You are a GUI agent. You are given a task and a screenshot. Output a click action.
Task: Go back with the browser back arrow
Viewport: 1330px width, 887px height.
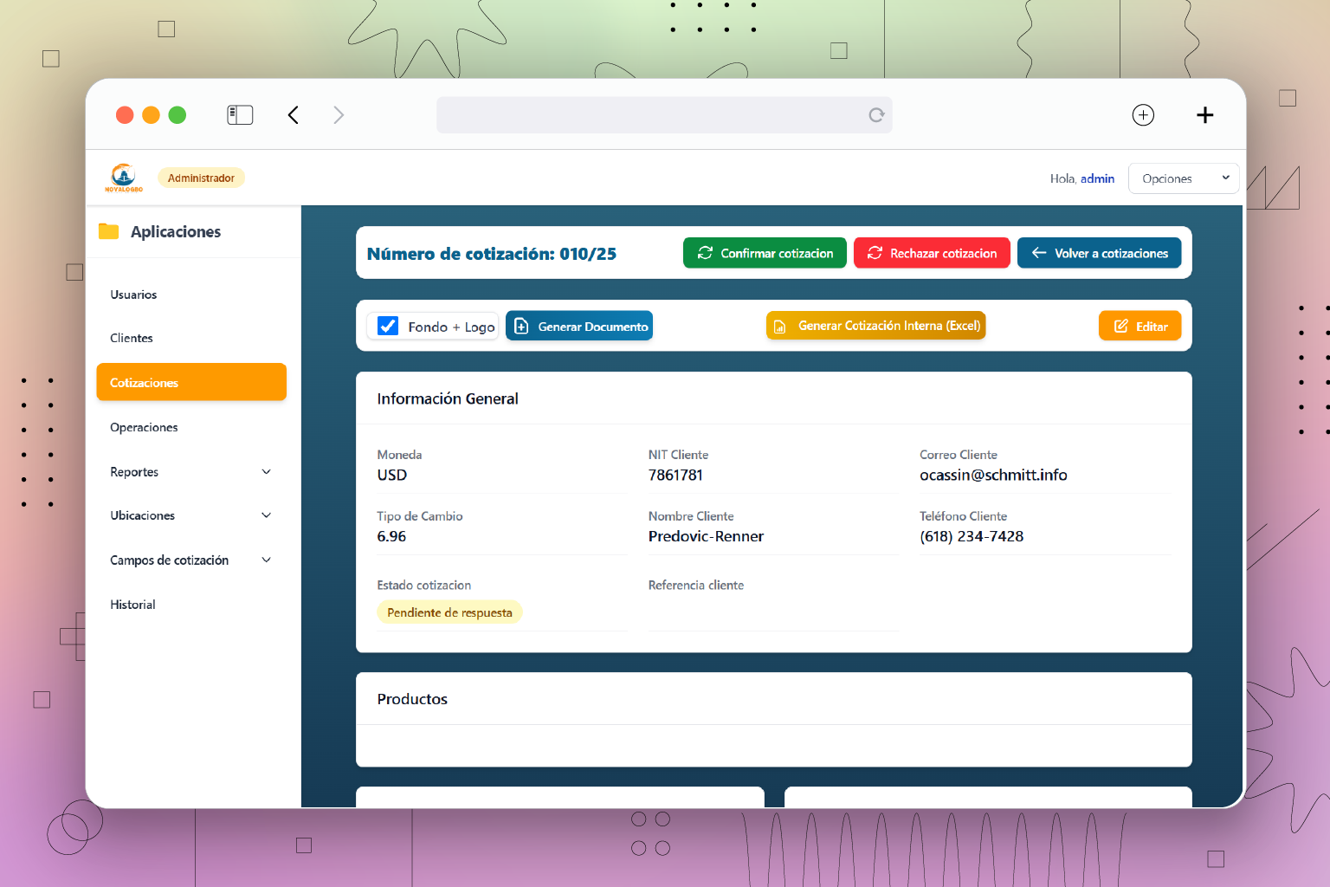(x=294, y=115)
